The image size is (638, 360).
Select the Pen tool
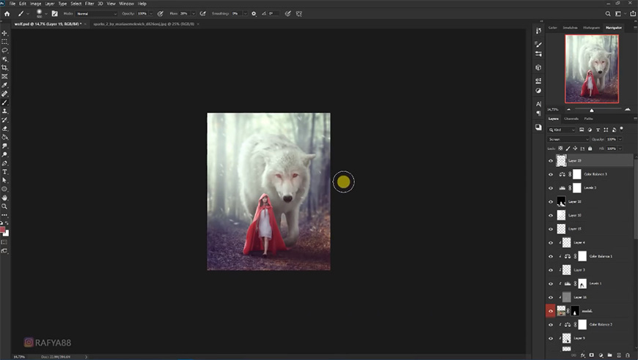(x=4, y=163)
